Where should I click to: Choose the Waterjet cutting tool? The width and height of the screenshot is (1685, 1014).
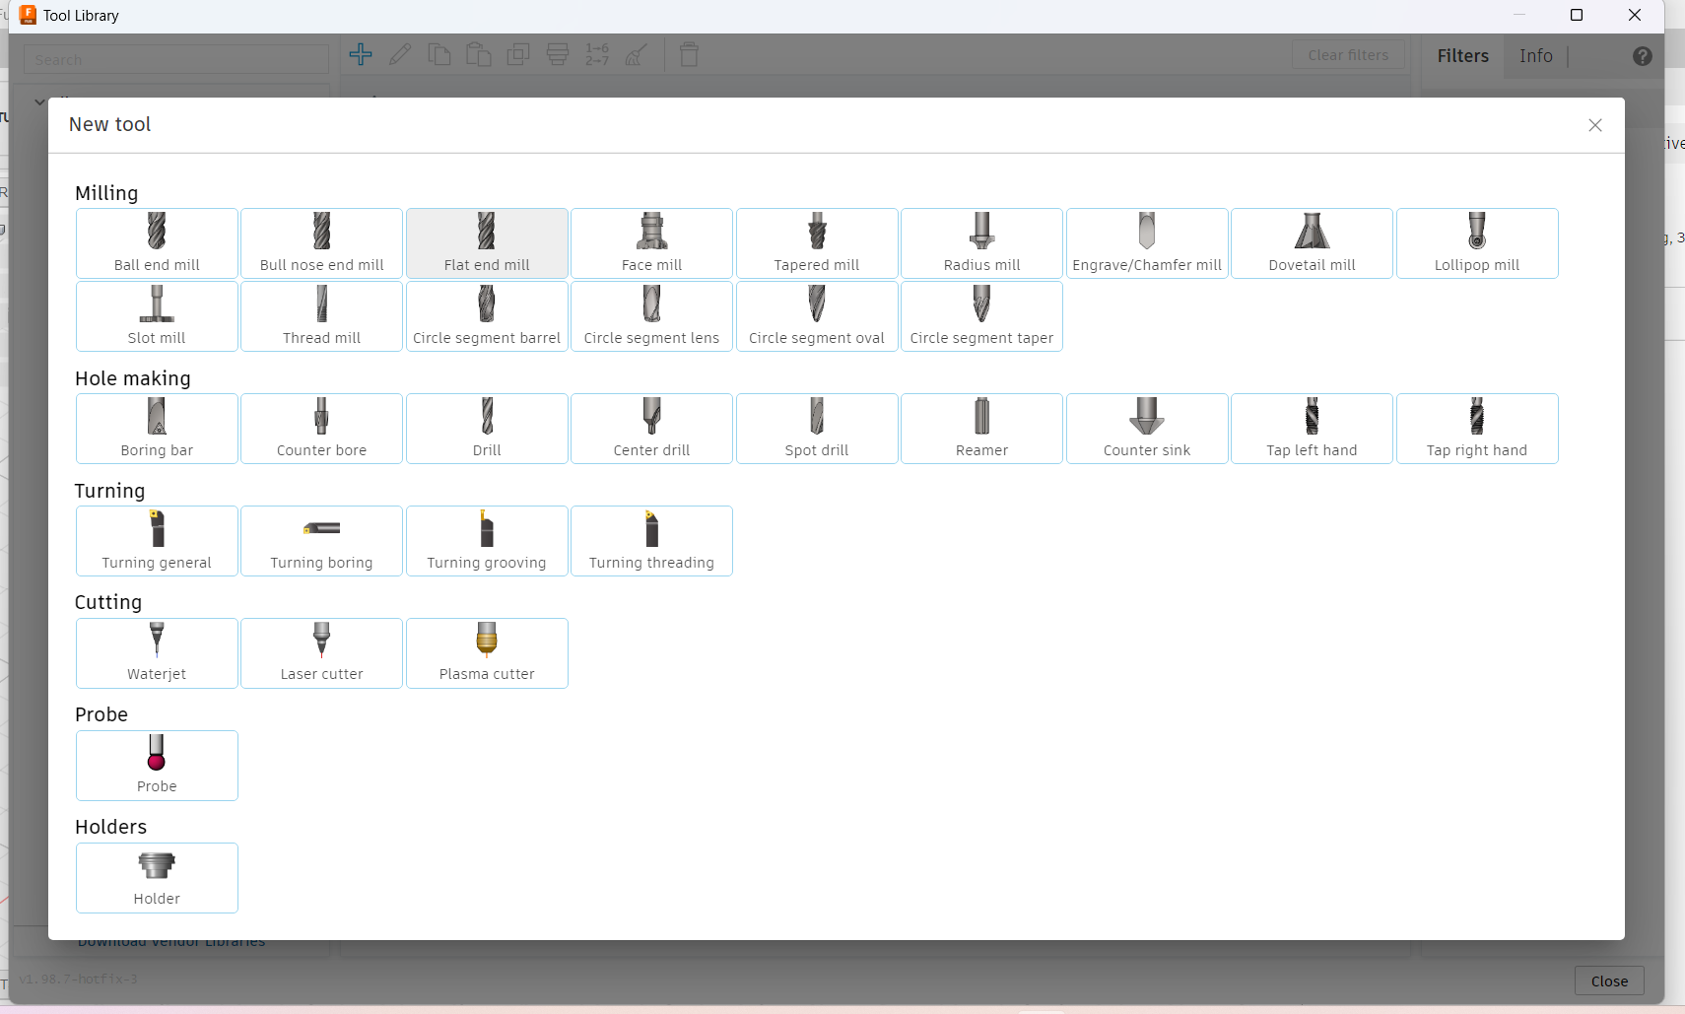click(157, 653)
